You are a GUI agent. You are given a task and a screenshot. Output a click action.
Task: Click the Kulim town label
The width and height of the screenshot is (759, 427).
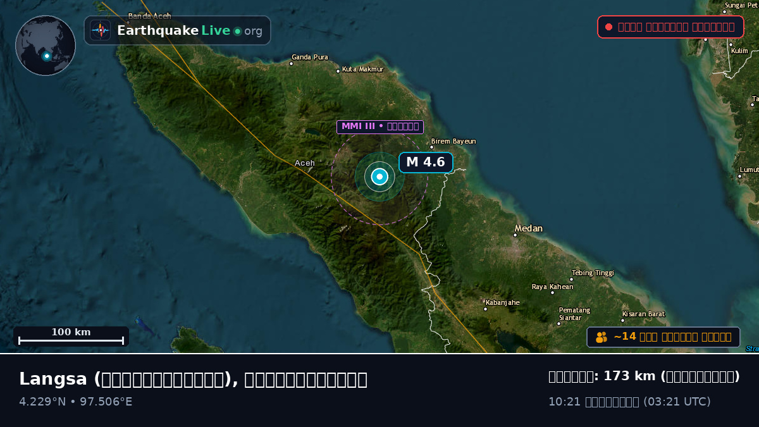[x=739, y=51]
